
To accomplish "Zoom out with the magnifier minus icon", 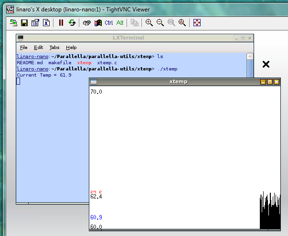I will (160, 22).
